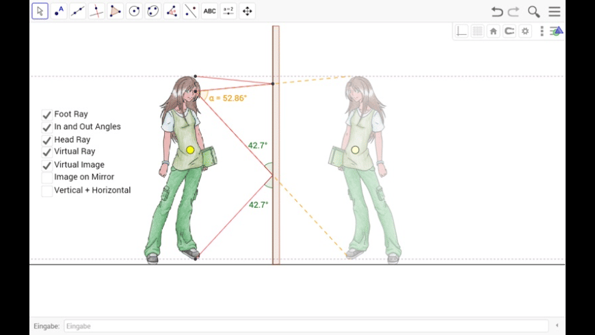The height and width of the screenshot is (335, 595).
Task: Click the home standard view icon
Action: pyautogui.click(x=493, y=31)
